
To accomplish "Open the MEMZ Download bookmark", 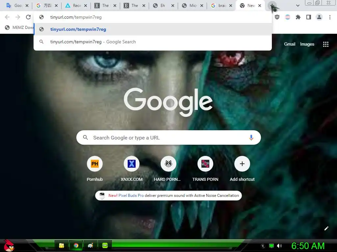I will (x=19, y=28).
